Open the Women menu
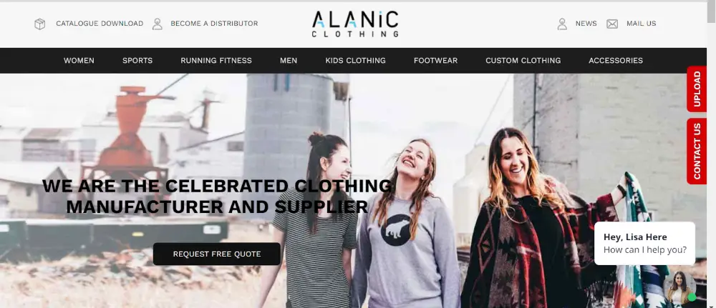This screenshot has height=308, width=716. click(x=79, y=61)
